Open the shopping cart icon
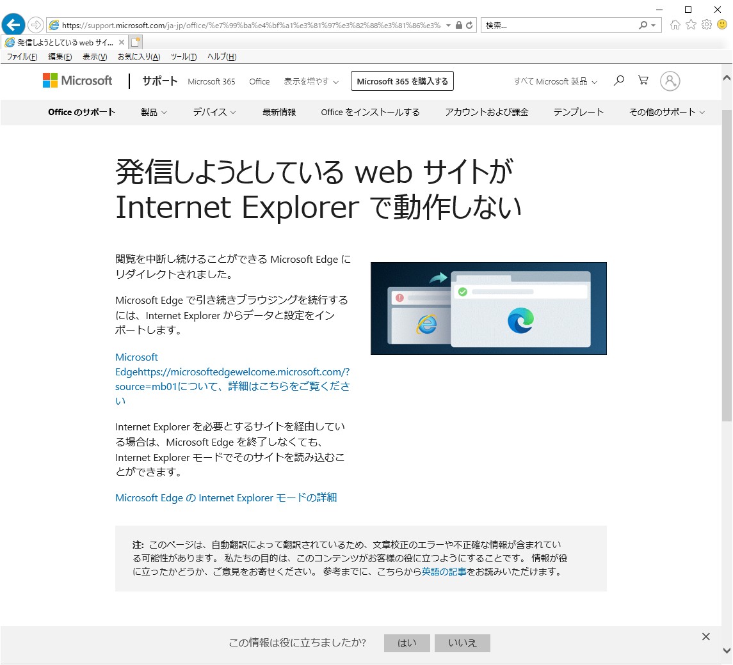 point(643,81)
